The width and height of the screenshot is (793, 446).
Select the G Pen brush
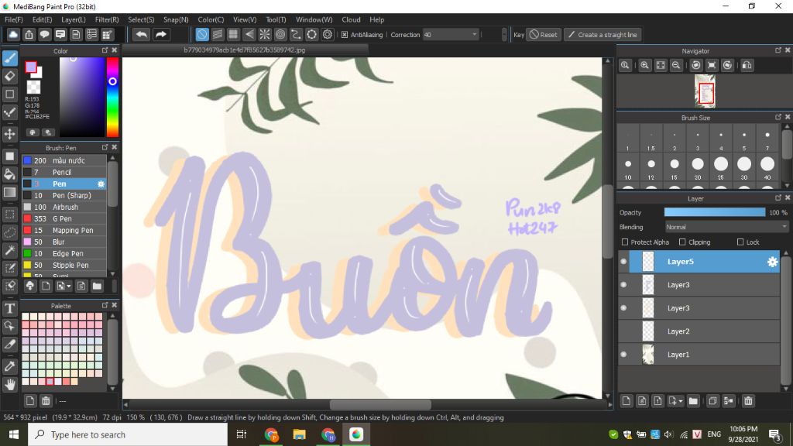tap(64, 218)
